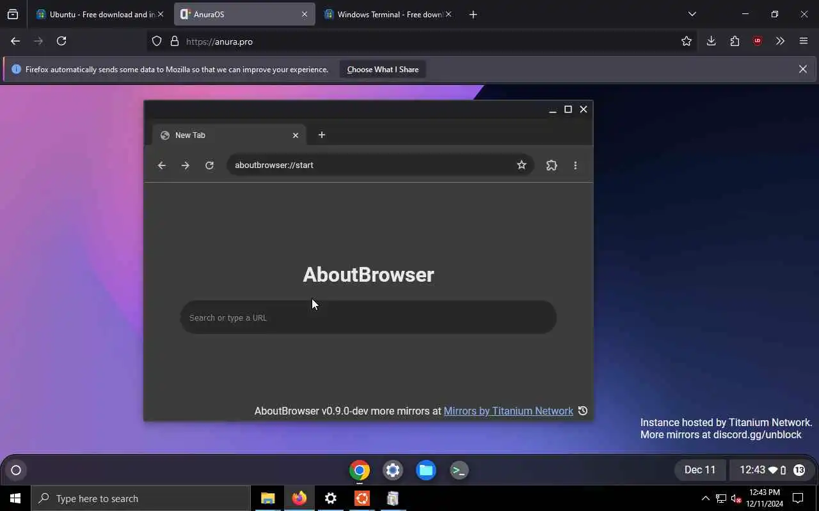Screen dimensions: 819x511
Task: Dismiss the Firefox data notification bar
Action: [x=803, y=69]
